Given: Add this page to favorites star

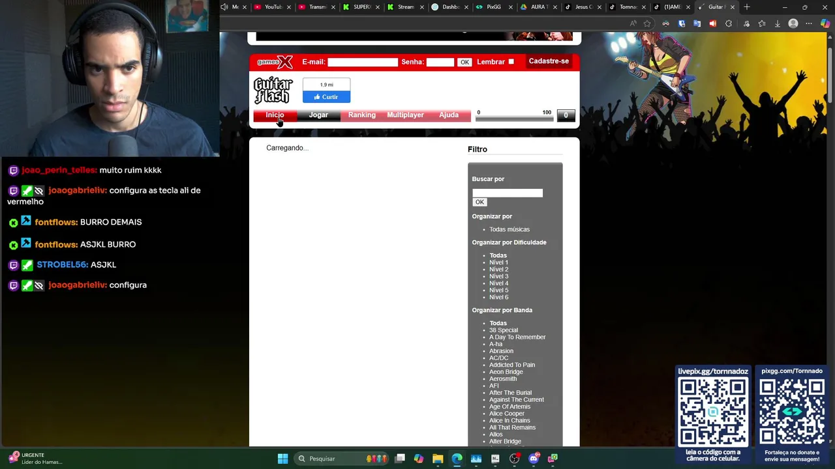Looking at the screenshot, I should 647,23.
